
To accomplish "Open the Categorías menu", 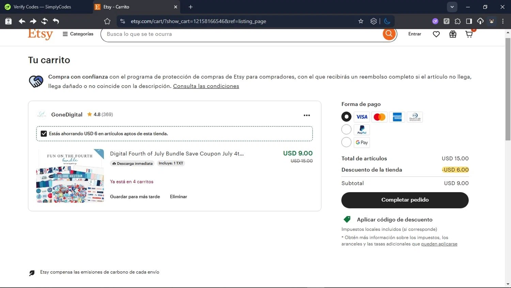I will tap(78, 34).
